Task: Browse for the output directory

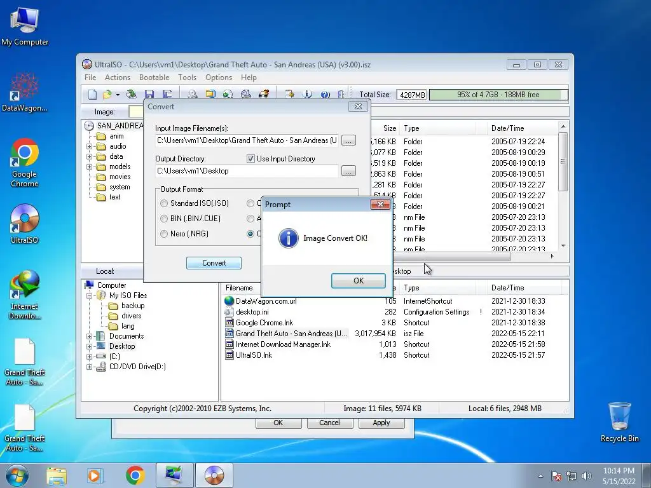Action: pyautogui.click(x=348, y=171)
